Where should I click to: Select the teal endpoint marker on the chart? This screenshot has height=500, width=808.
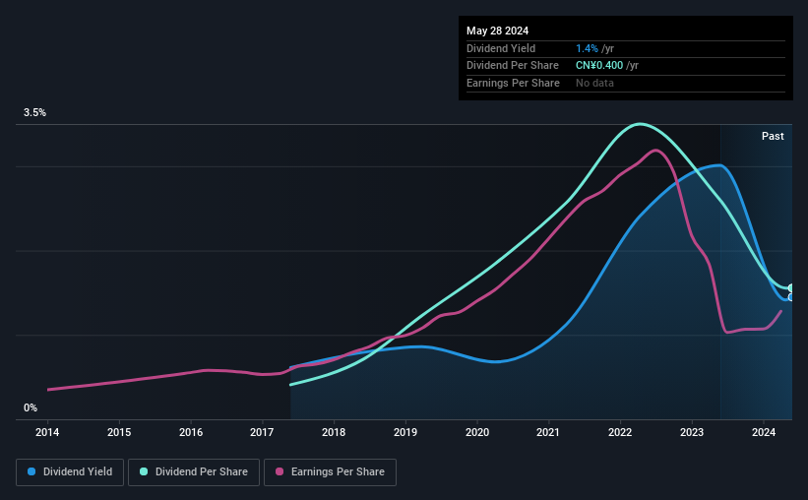click(x=790, y=288)
